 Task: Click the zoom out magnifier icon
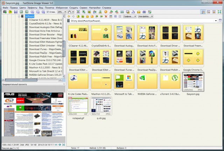pyautogui.click(x=38, y=12)
